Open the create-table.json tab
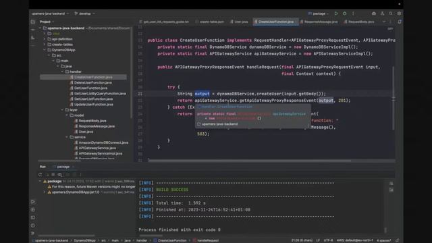432x243 pixels. point(210,22)
